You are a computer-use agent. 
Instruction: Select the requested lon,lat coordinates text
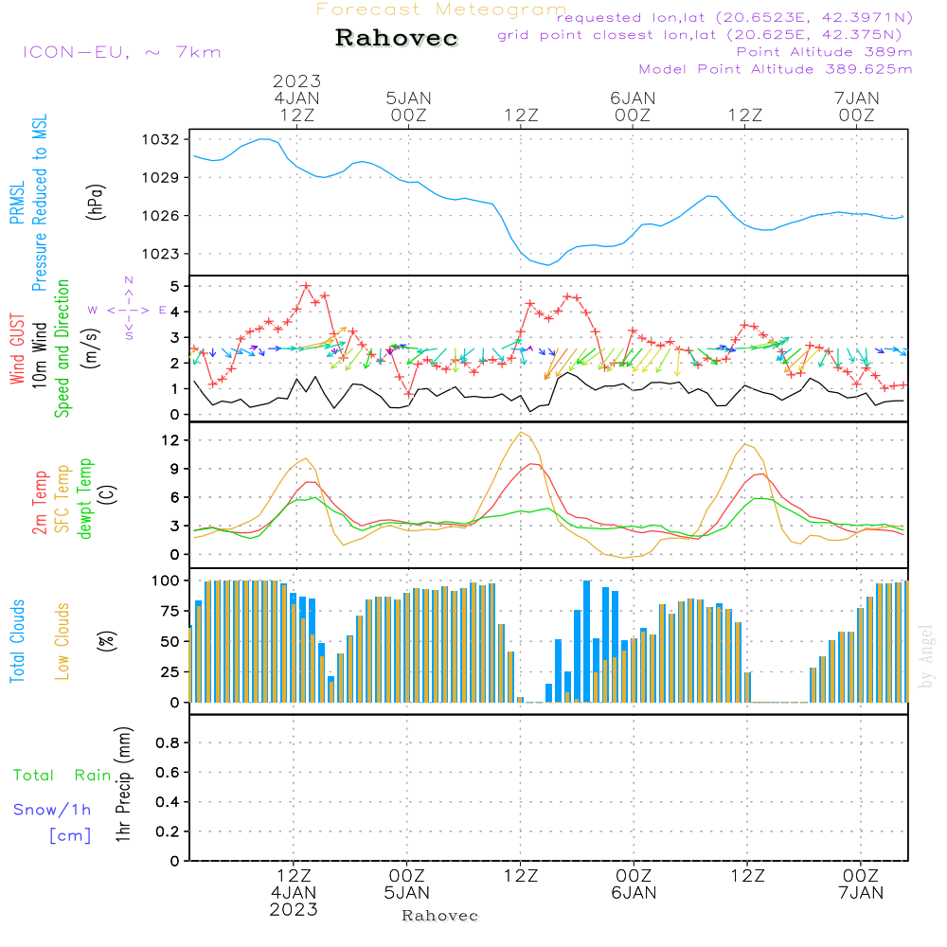click(735, 17)
